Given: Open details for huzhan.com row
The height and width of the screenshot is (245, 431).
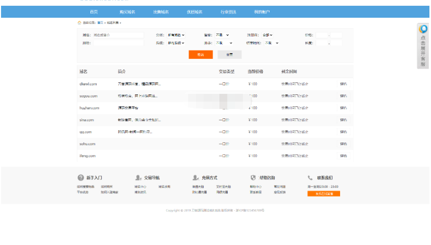Looking at the screenshot, I should point(343,108).
